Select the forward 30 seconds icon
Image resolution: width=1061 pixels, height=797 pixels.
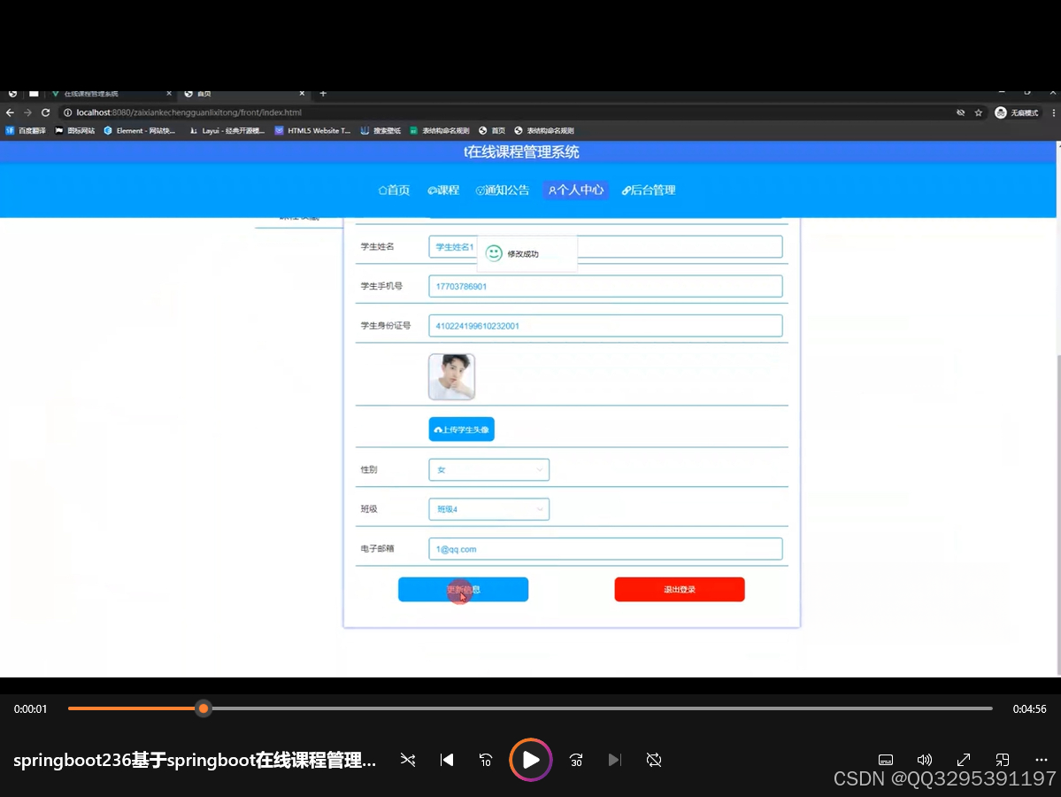(575, 759)
